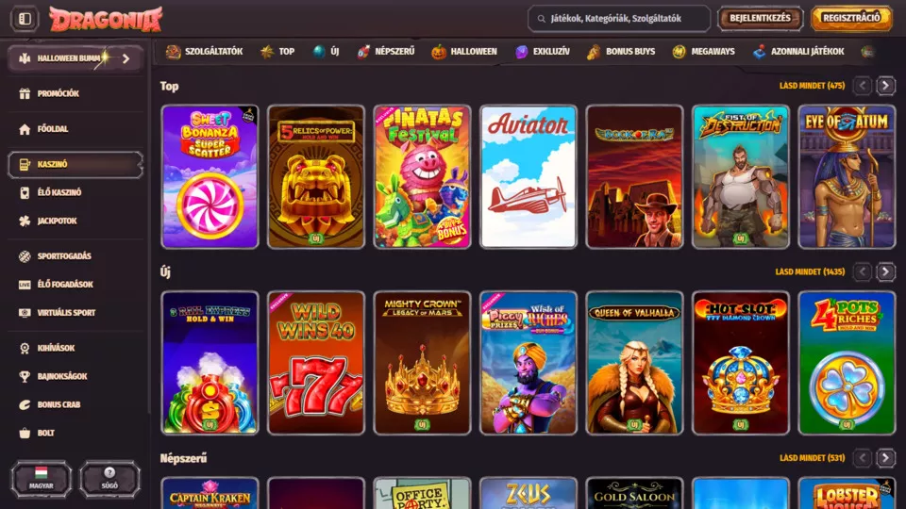Open Bonus Crab in sidebar
The image size is (906, 509).
pyautogui.click(x=58, y=404)
